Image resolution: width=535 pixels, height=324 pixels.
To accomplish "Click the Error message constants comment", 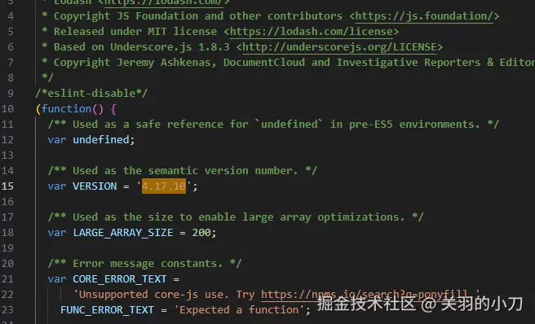I will [144, 264].
